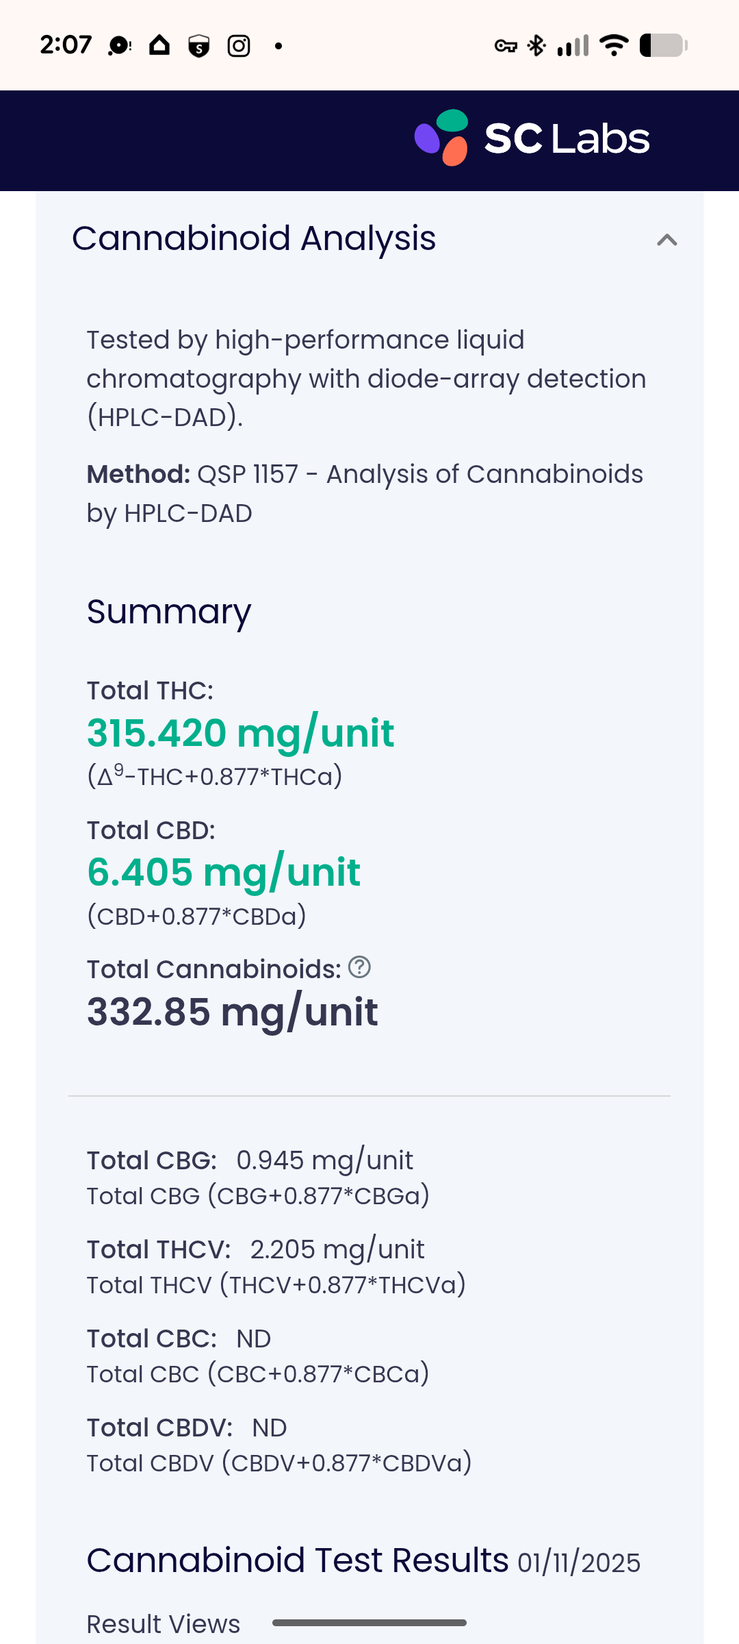Tap the 315.420 mg/unit Total THC value

[240, 733]
